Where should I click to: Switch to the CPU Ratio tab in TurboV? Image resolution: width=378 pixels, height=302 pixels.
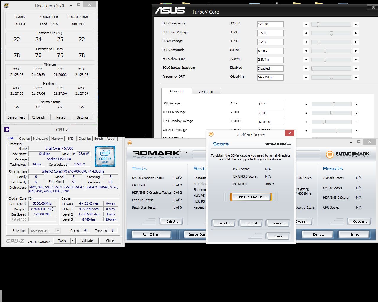click(x=206, y=92)
